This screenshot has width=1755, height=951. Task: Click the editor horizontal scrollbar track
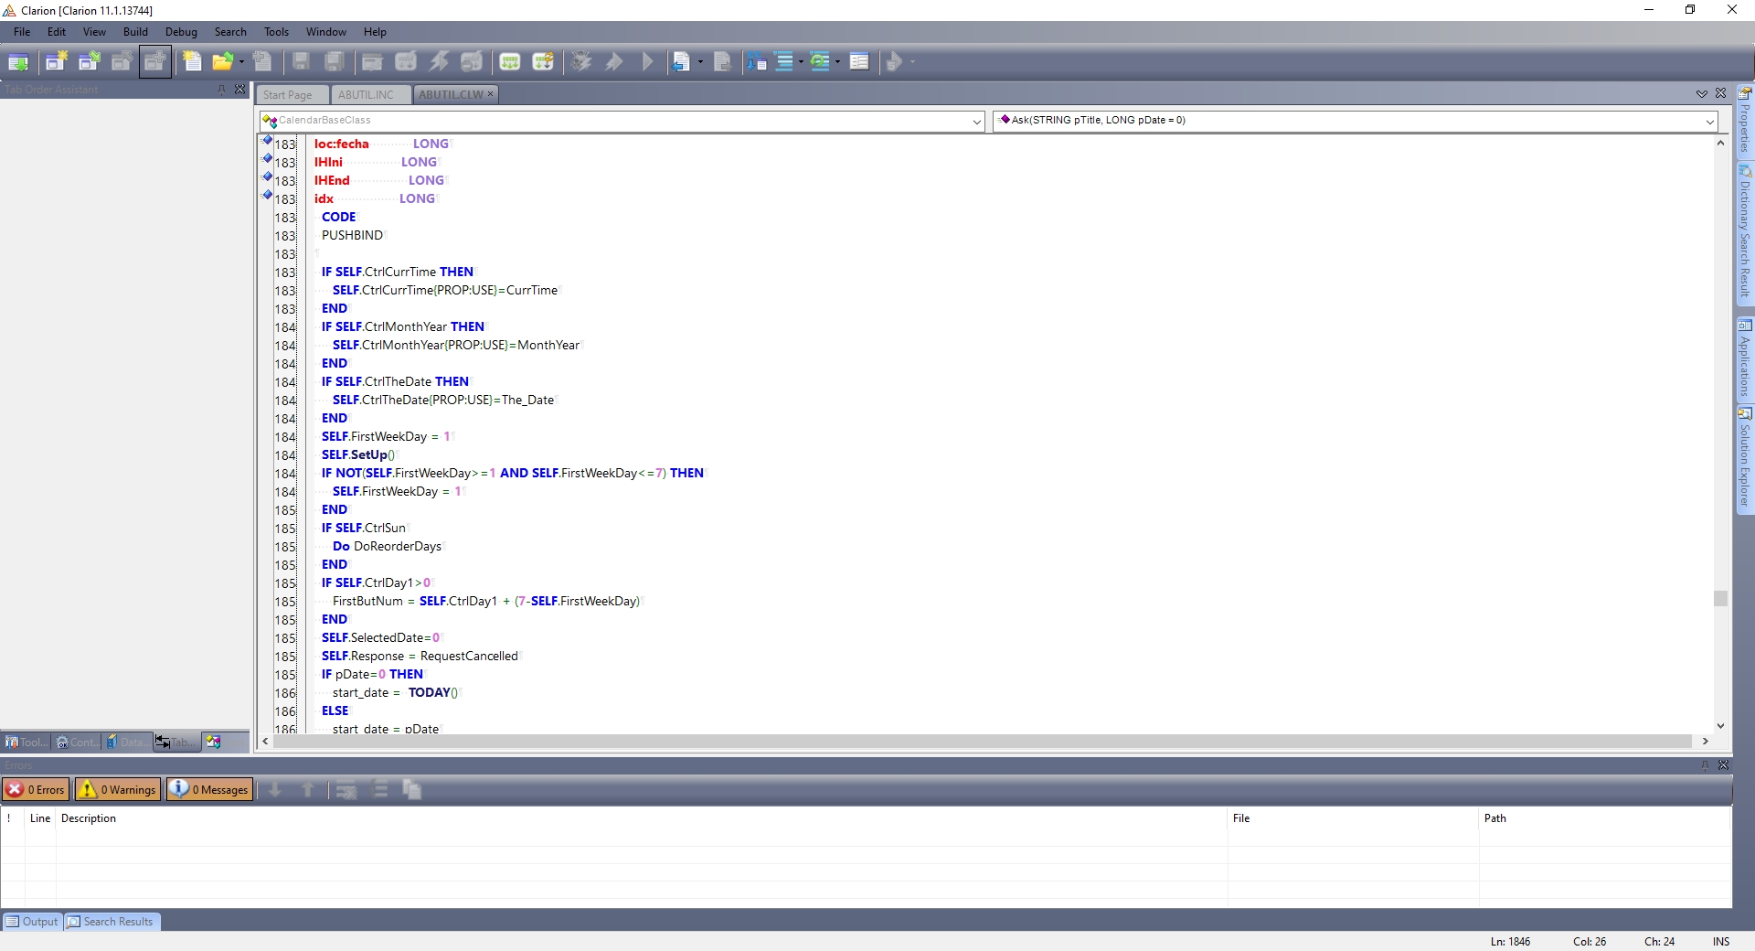983,742
